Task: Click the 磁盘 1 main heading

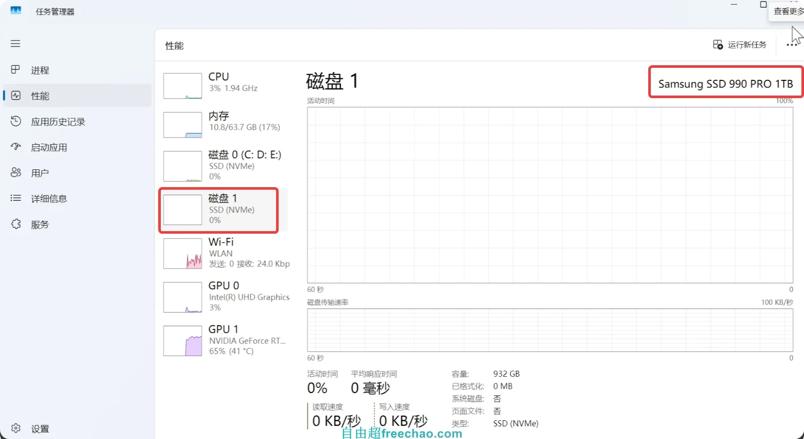Action: pyautogui.click(x=332, y=81)
